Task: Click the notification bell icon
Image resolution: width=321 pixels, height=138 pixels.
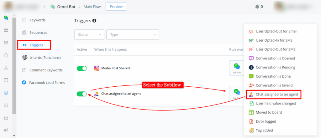Action: 257,7
